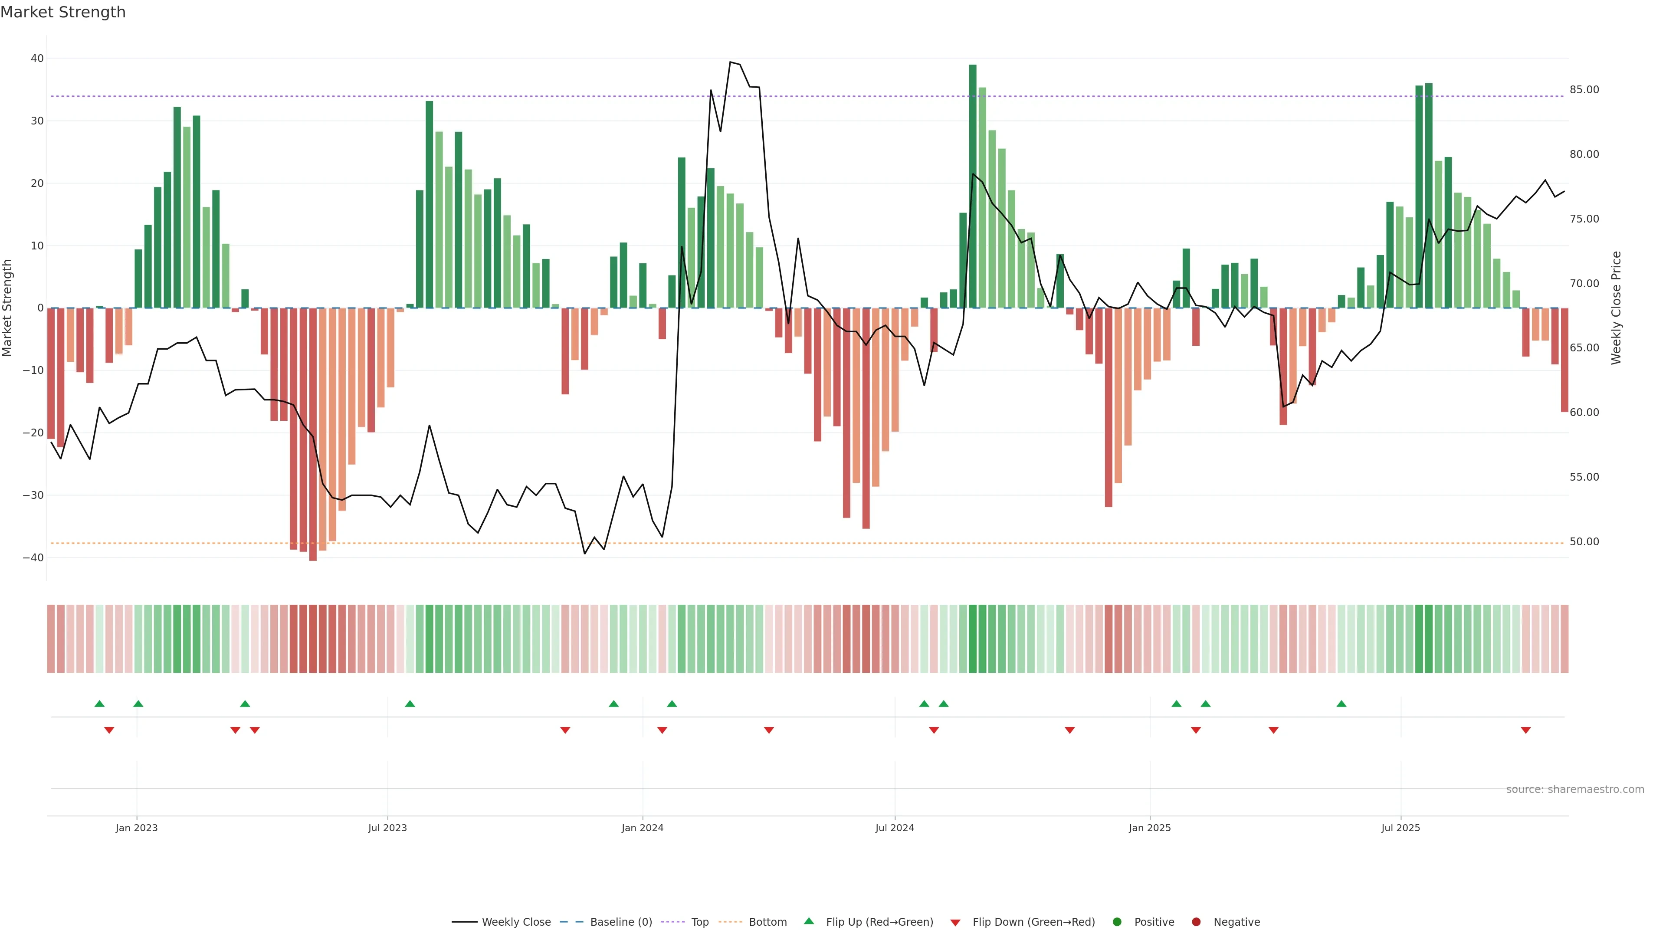The width and height of the screenshot is (1666, 937).
Task: Click the 85.00 right-axis price tick
Action: pos(1584,90)
